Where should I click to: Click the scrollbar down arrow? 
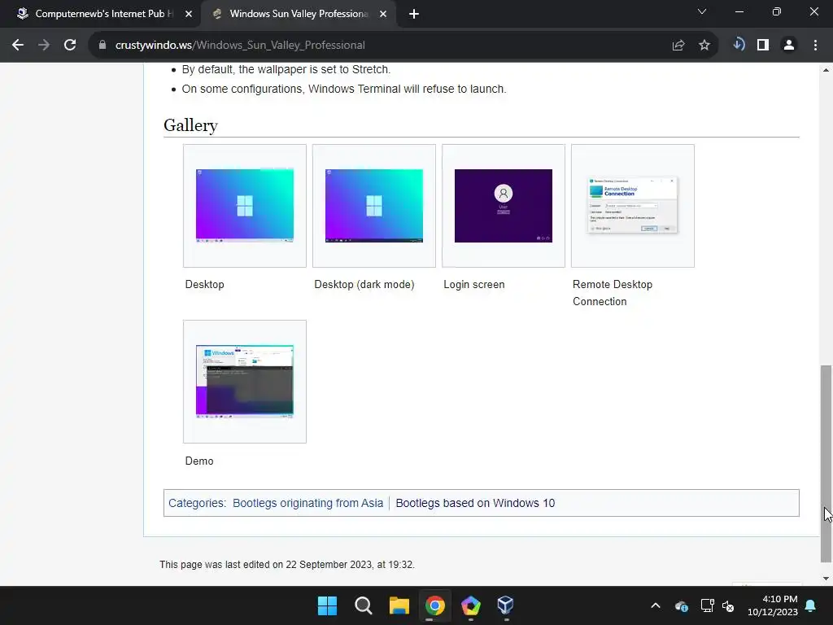click(x=826, y=579)
